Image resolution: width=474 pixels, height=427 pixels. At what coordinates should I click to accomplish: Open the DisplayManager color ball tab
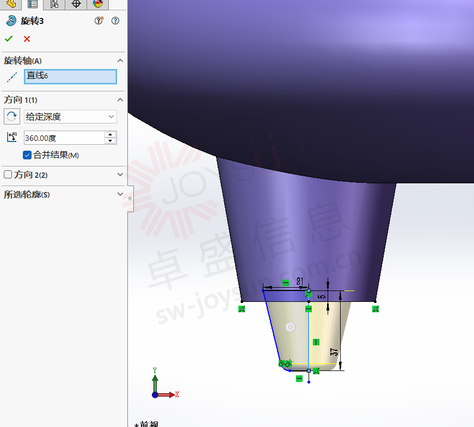(x=98, y=4)
